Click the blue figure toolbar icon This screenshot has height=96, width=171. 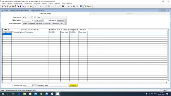pos(20,6)
